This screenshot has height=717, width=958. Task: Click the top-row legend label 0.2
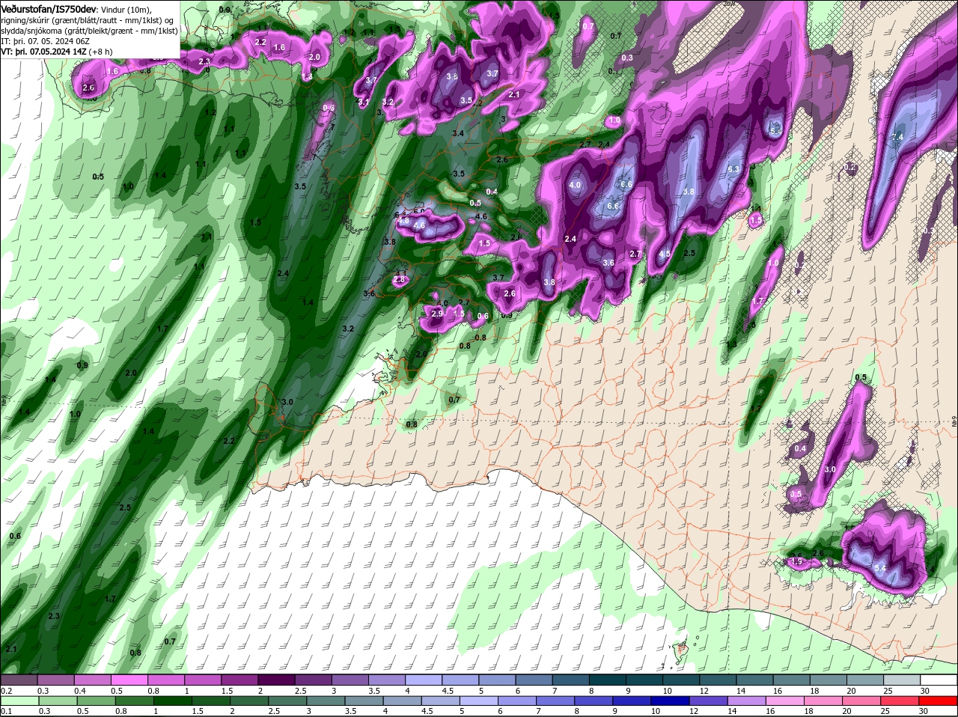coord(6,690)
